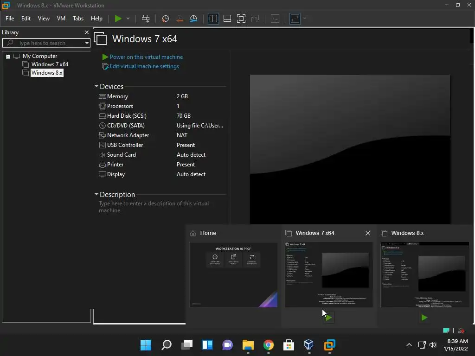This screenshot has height=356, width=475.
Task: Open the stretch display dropdown arrow
Action: (304, 19)
